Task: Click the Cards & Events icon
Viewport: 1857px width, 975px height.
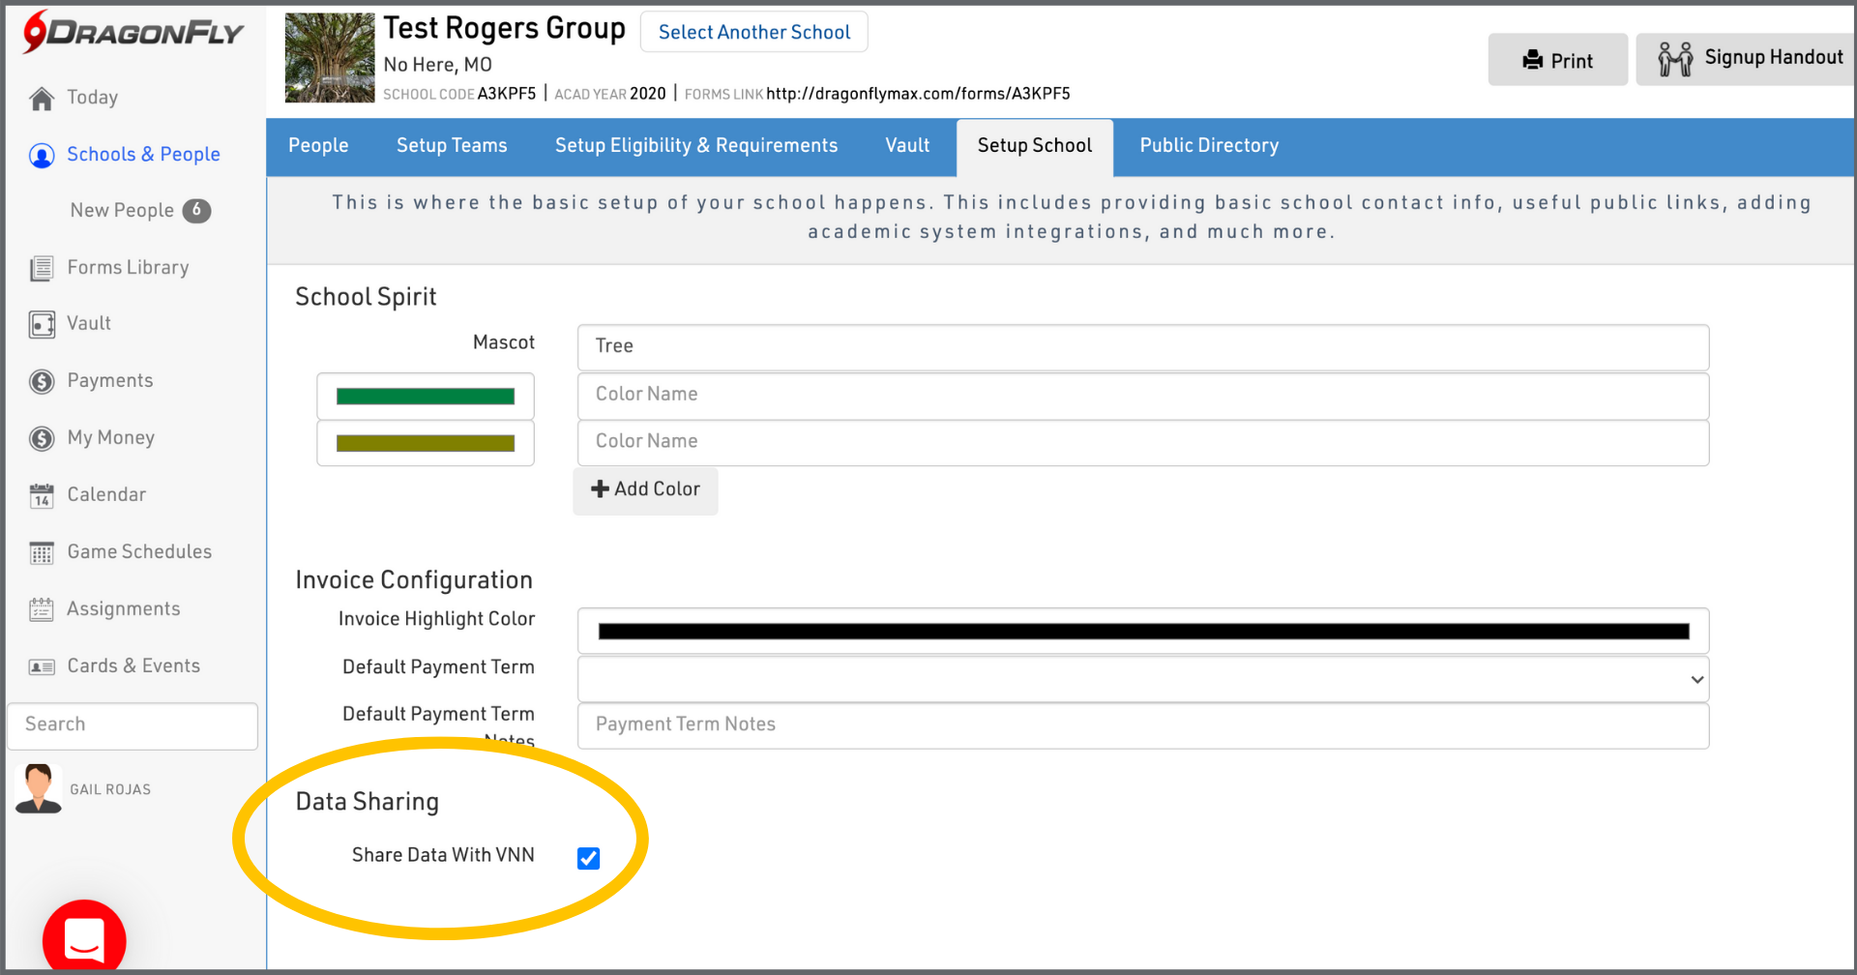Action: [42, 667]
